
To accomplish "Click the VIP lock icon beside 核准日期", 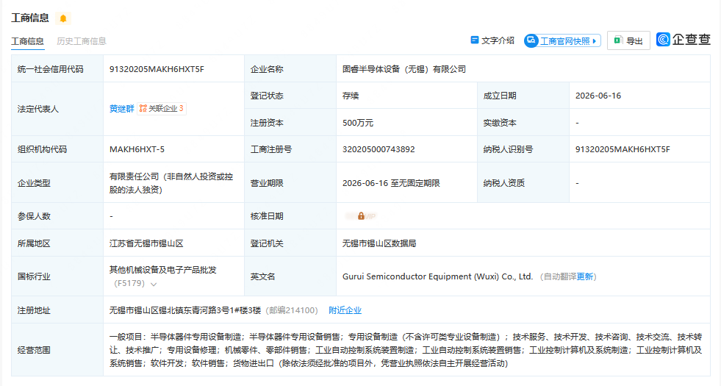I will coord(361,215).
